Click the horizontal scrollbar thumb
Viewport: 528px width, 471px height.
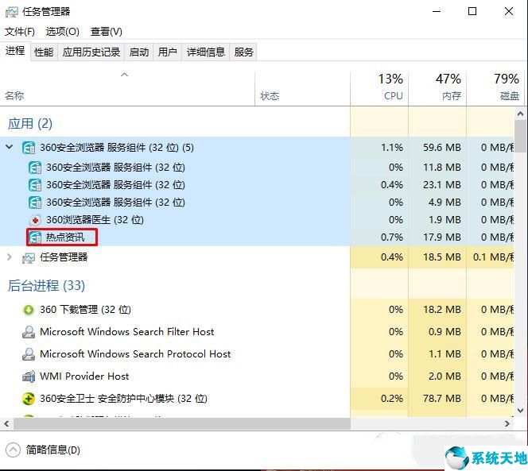[x=182, y=423]
